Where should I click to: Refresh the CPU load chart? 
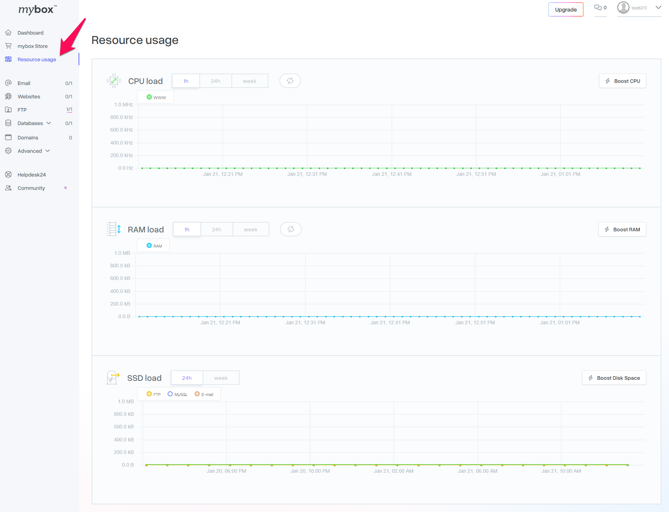coord(290,81)
